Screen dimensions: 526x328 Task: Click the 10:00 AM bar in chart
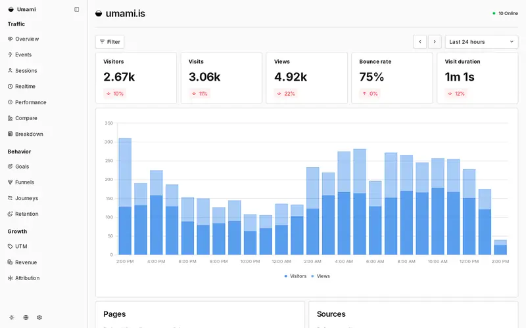(438, 207)
